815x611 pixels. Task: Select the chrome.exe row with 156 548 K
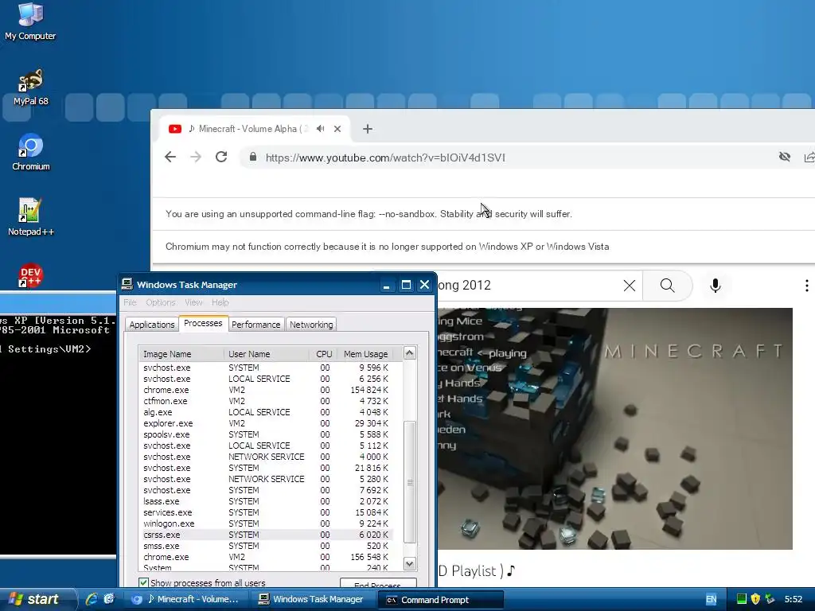pos(266,557)
